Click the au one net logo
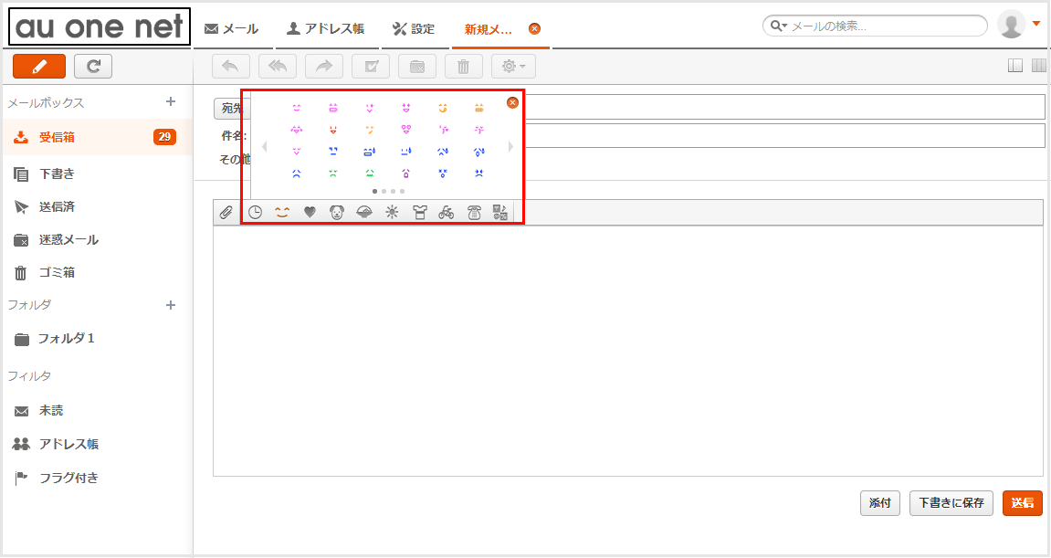 tap(100, 26)
